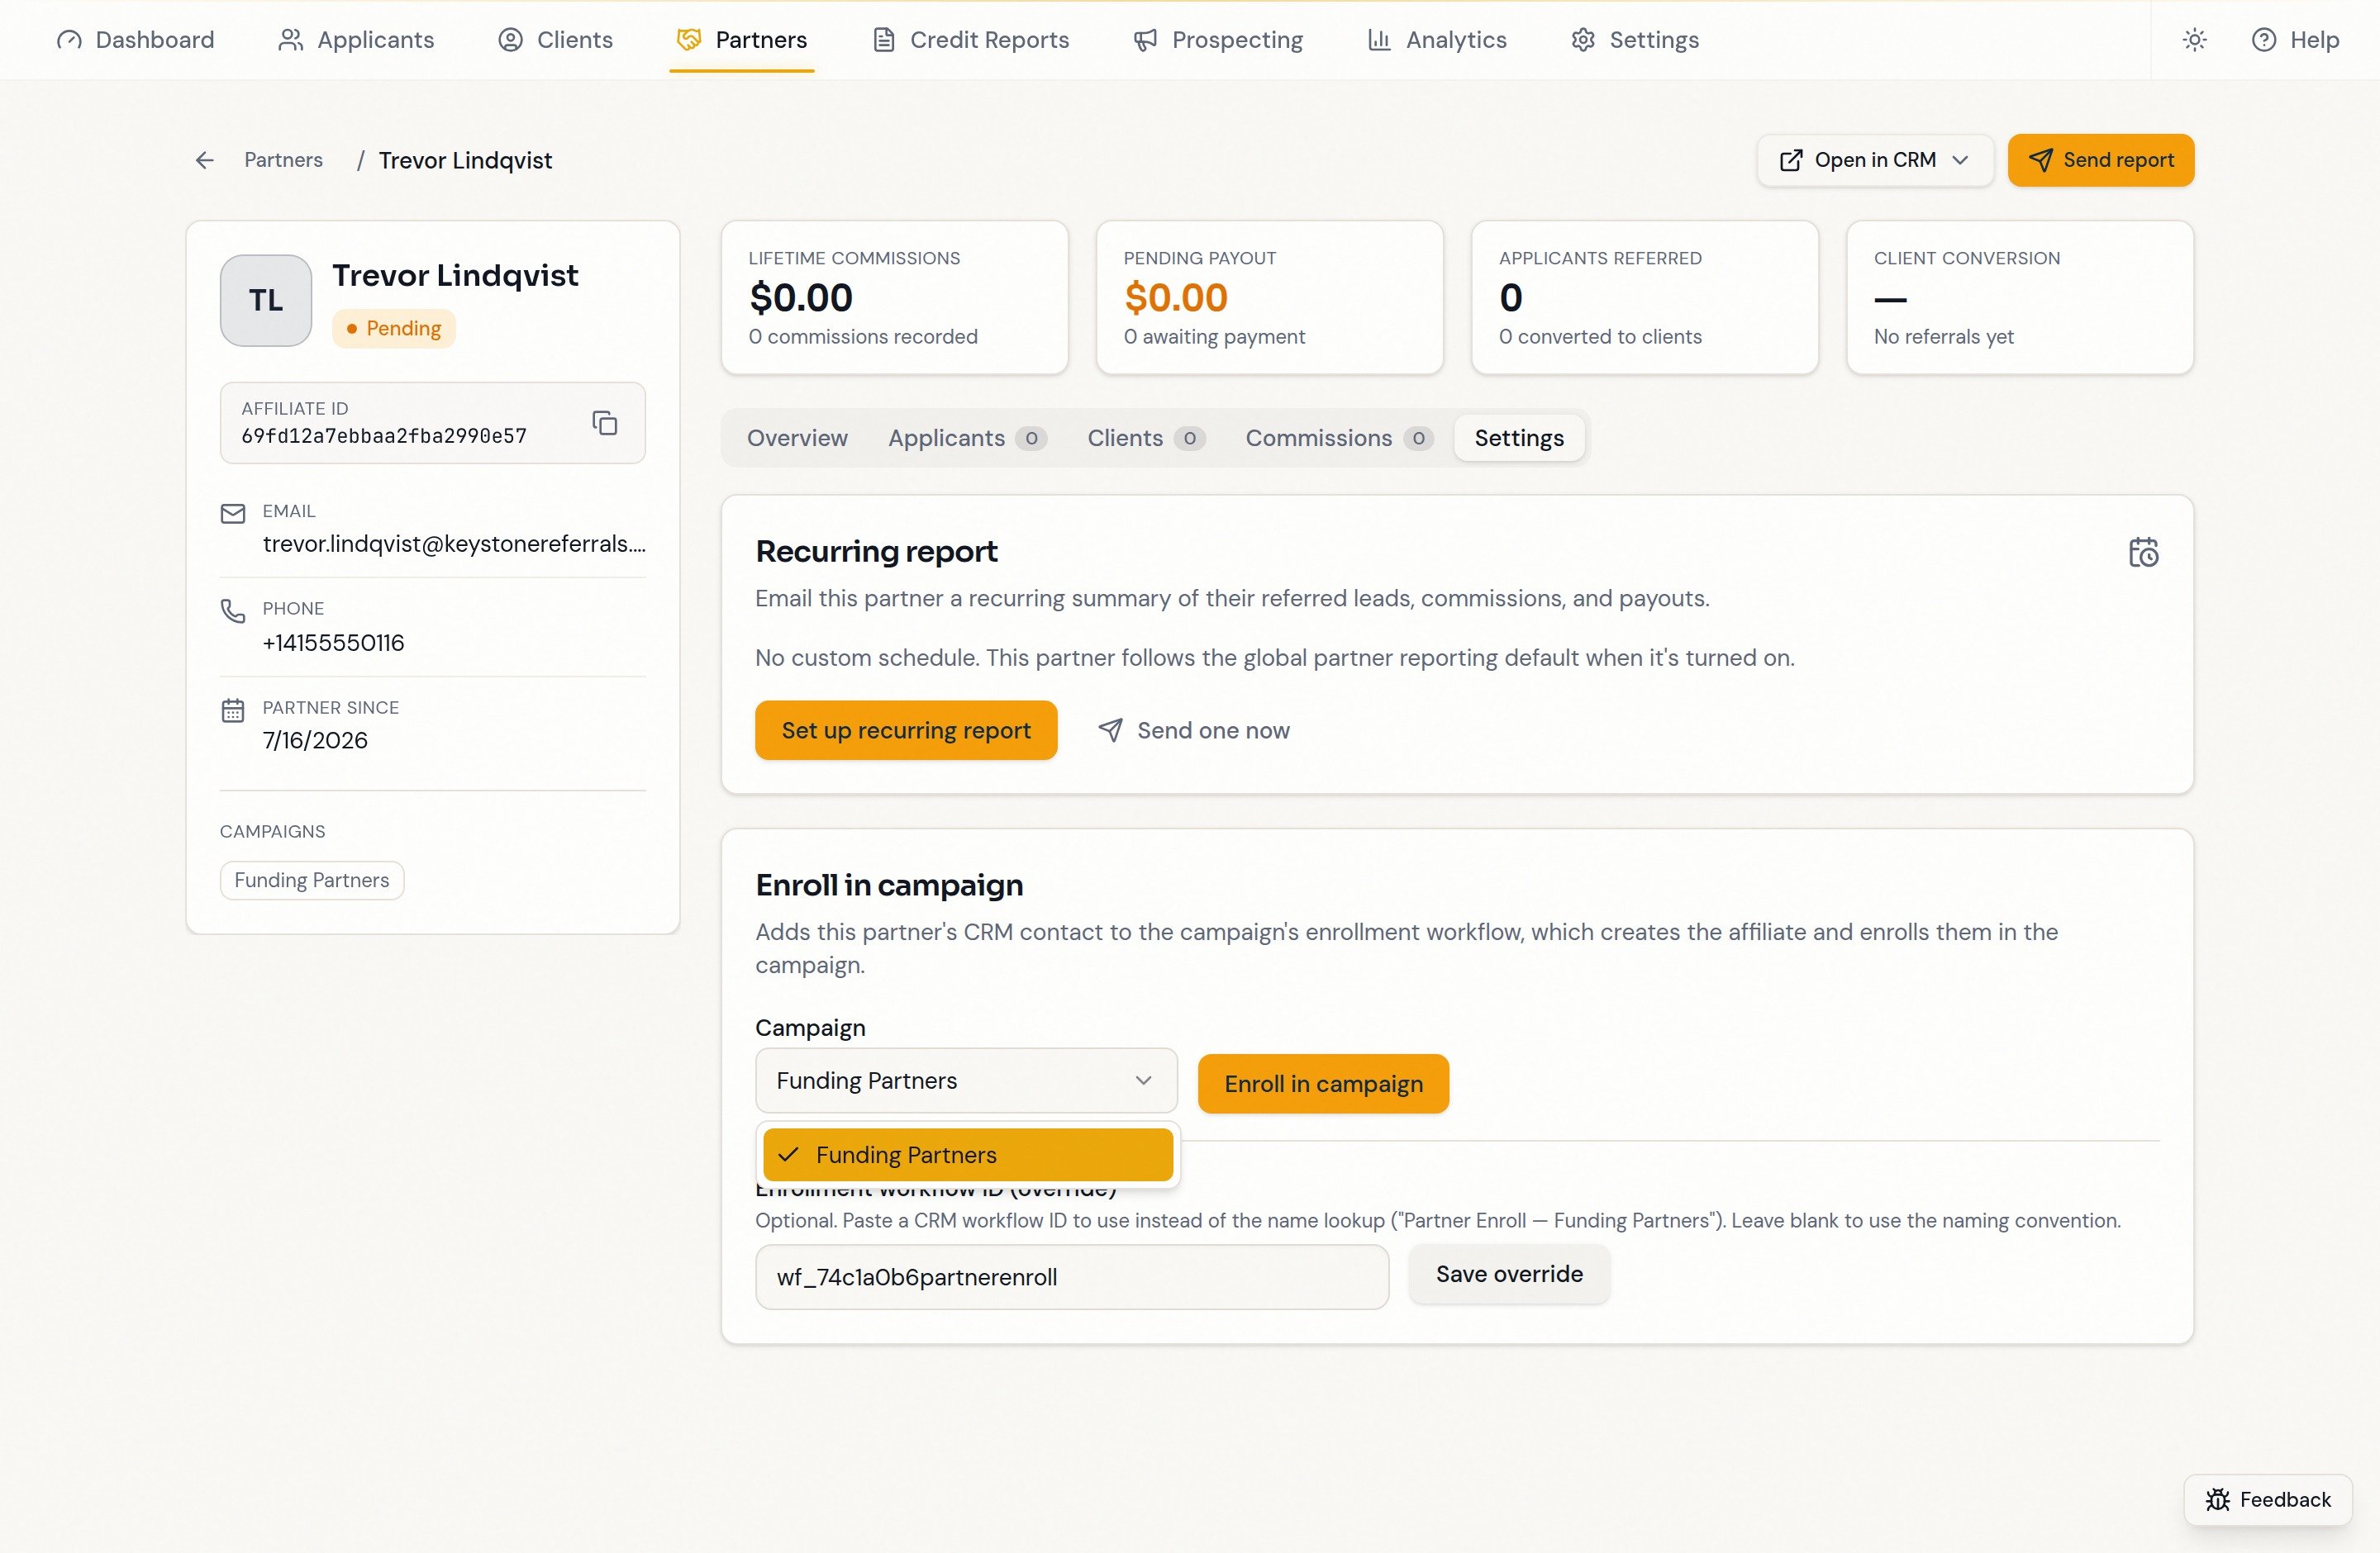The width and height of the screenshot is (2380, 1553).
Task: Click the Pending Payout card
Action: pos(1269,298)
